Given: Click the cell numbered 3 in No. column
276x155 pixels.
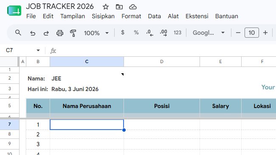Looking at the screenshot, I should coord(38,144).
